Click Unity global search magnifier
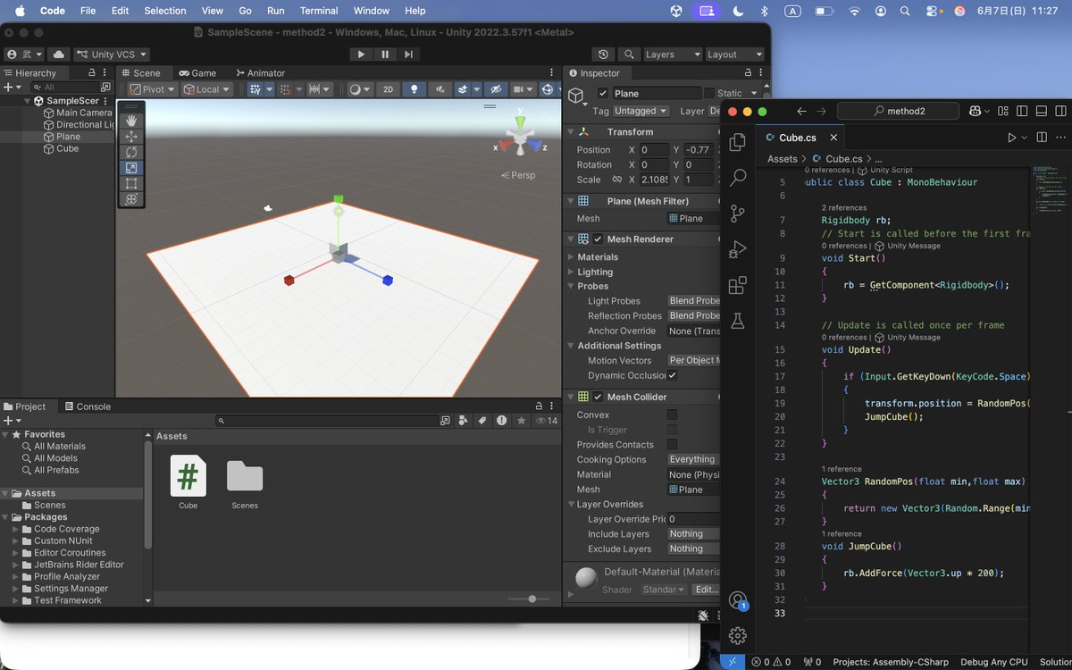This screenshot has height=670, width=1072. 630,54
